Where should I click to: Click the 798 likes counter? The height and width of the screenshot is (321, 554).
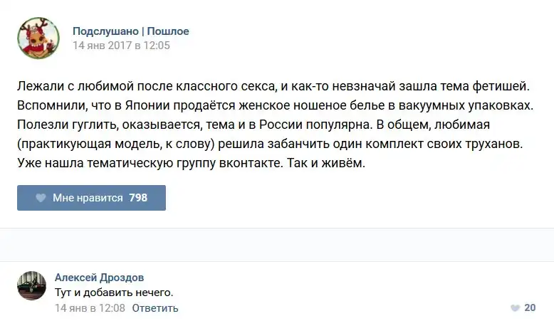138,198
